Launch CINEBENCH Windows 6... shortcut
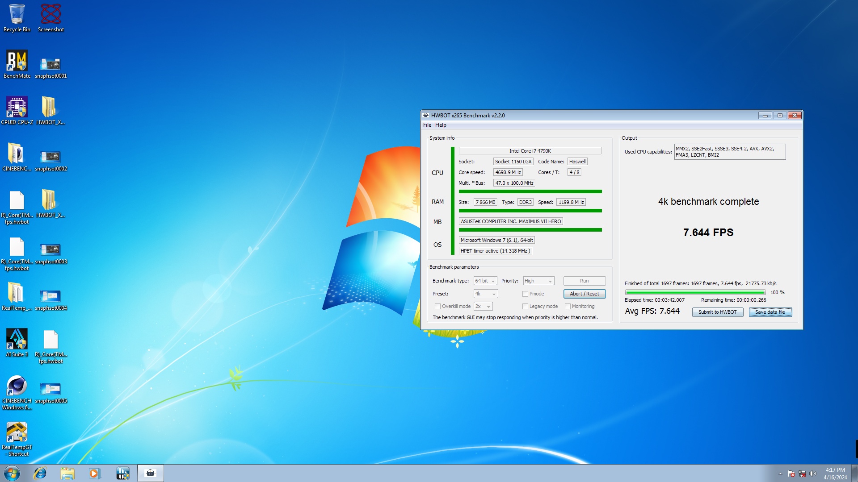This screenshot has height=482, width=858. tap(17, 393)
